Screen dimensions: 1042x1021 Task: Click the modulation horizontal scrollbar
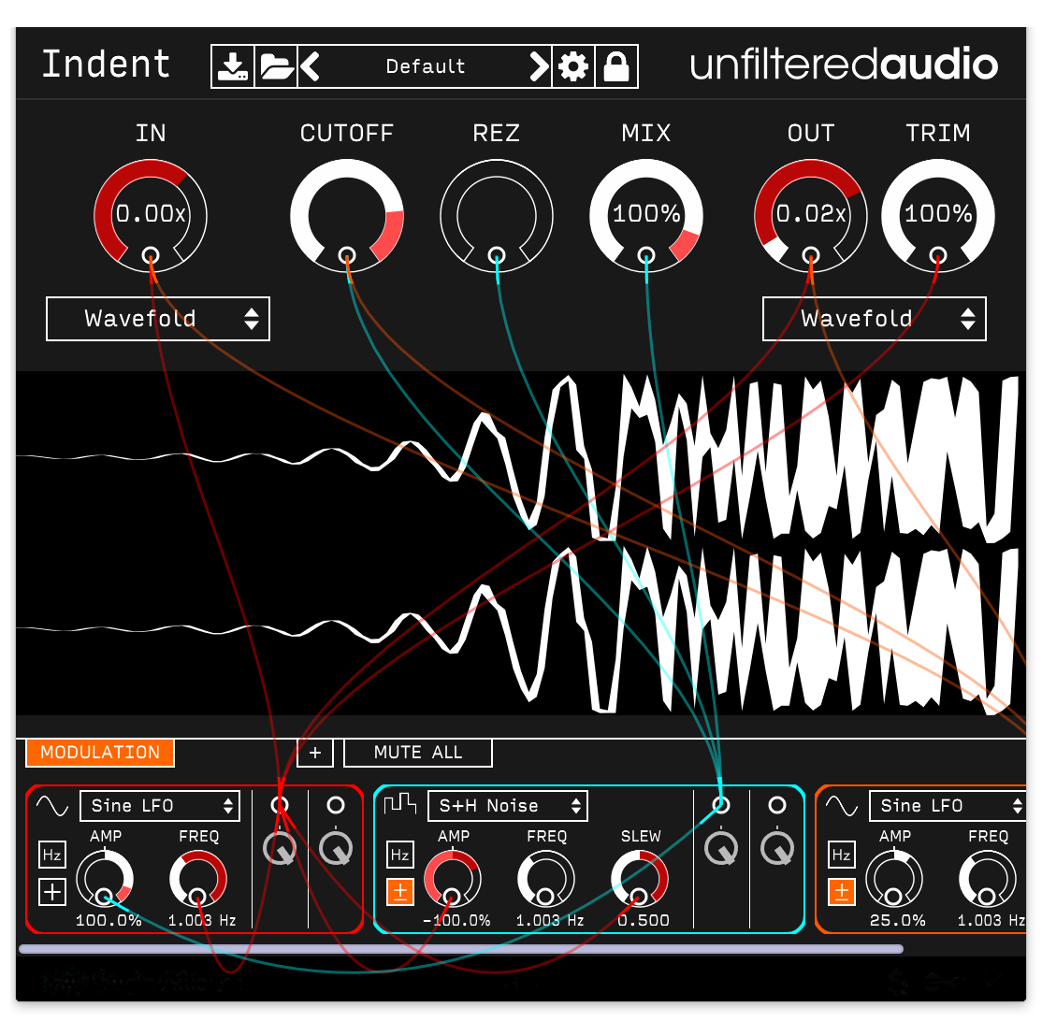pyautogui.click(x=461, y=949)
